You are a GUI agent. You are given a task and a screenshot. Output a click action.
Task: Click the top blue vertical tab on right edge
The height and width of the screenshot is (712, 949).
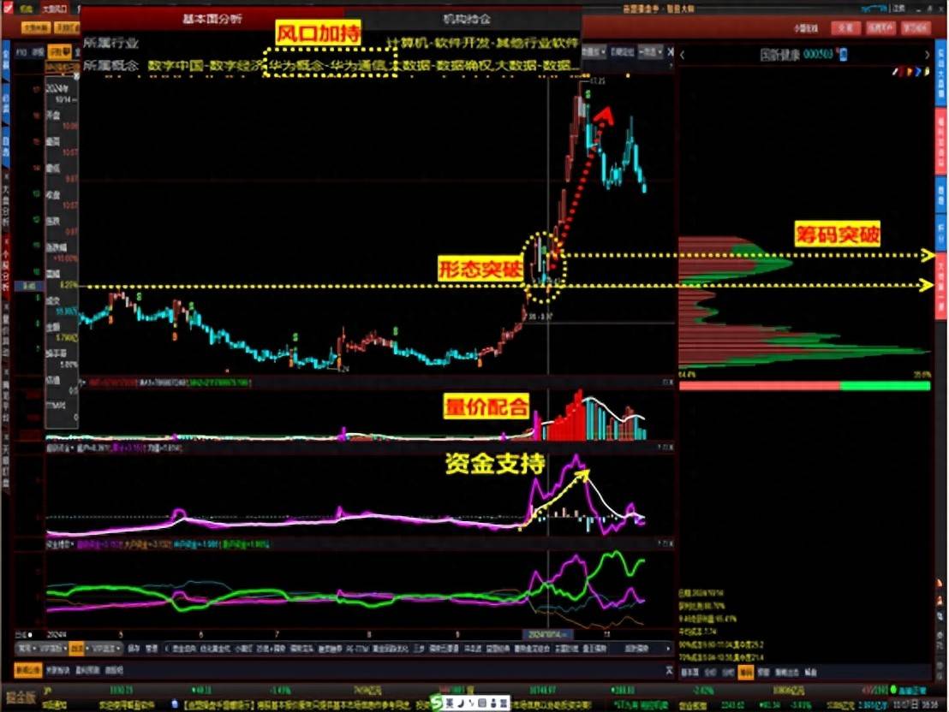pos(942,73)
